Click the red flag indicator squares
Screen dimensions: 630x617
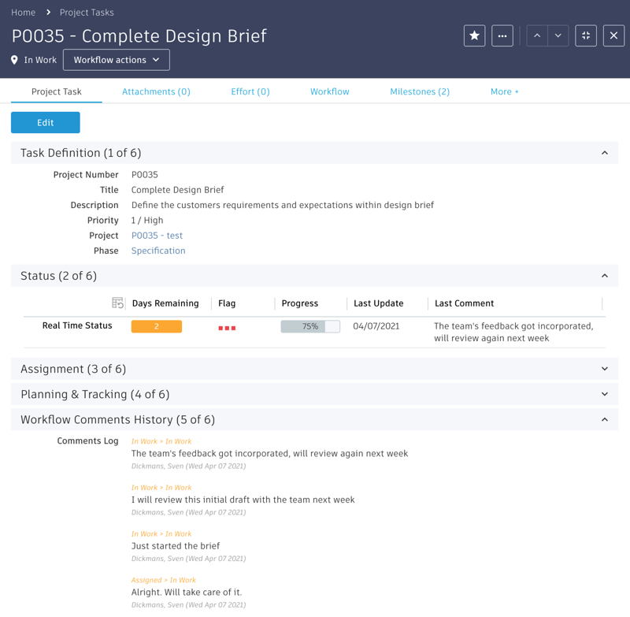227,328
